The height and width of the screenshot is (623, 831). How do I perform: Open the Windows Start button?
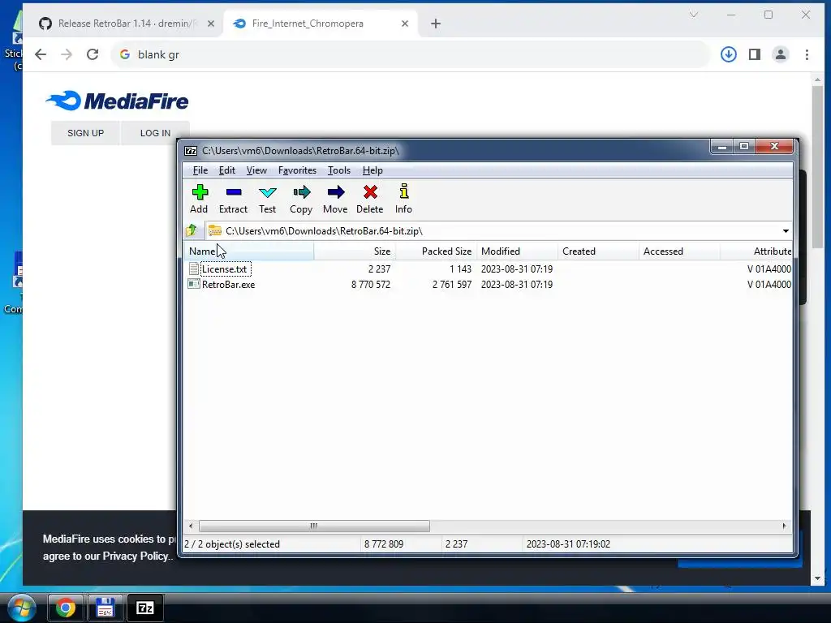21,607
